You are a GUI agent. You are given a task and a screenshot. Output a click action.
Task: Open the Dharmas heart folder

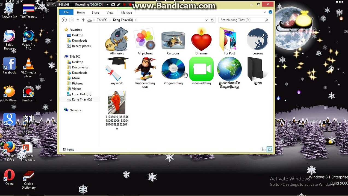[201, 41]
